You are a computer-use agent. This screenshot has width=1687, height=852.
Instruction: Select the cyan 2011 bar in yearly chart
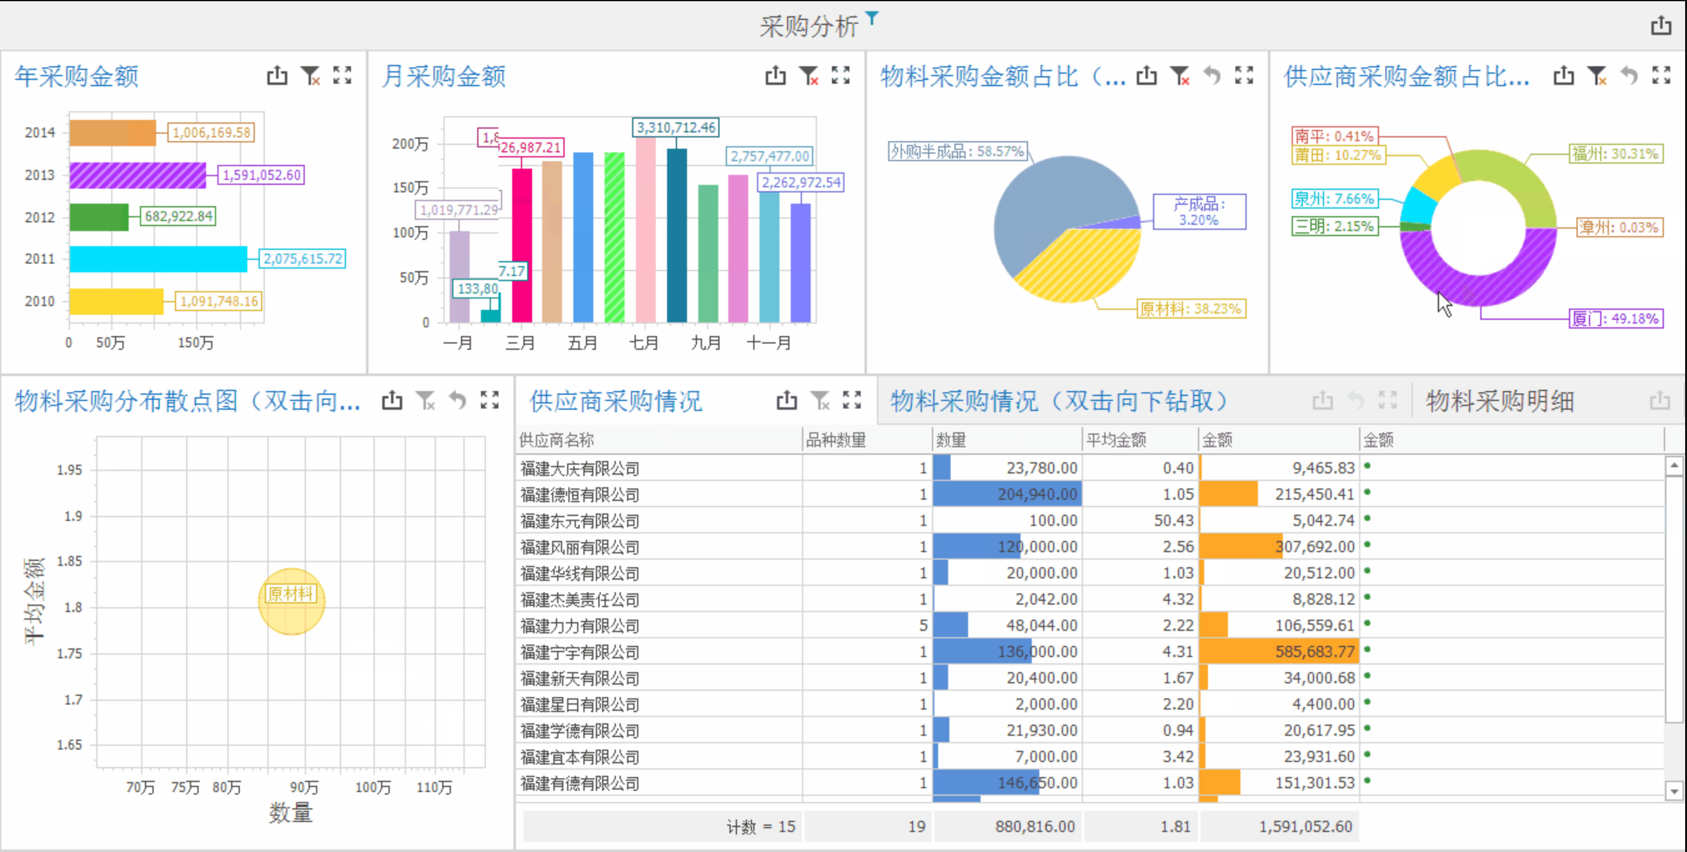pos(159,259)
